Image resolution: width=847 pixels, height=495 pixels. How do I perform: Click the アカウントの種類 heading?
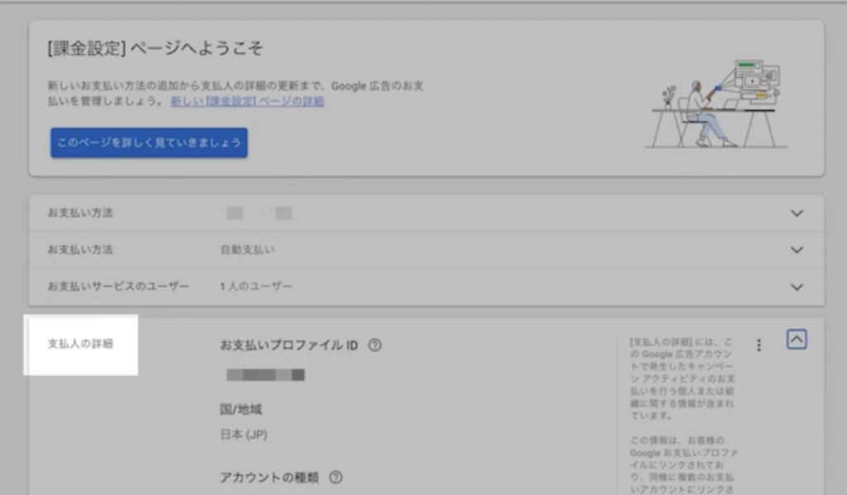(270, 478)
